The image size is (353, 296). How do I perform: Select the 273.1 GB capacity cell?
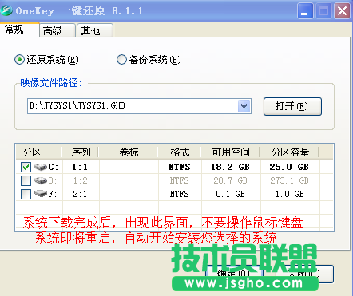click(x=289, y=180)
